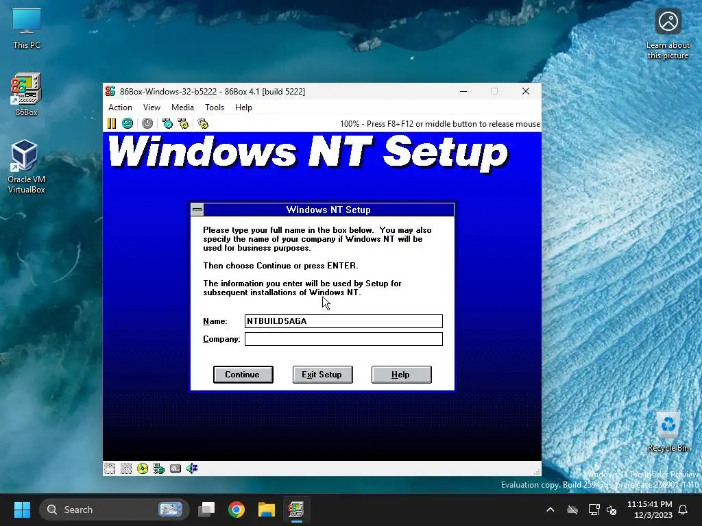The image size is (702, 526).
Task: Click the Name input field
Action: 343,321
